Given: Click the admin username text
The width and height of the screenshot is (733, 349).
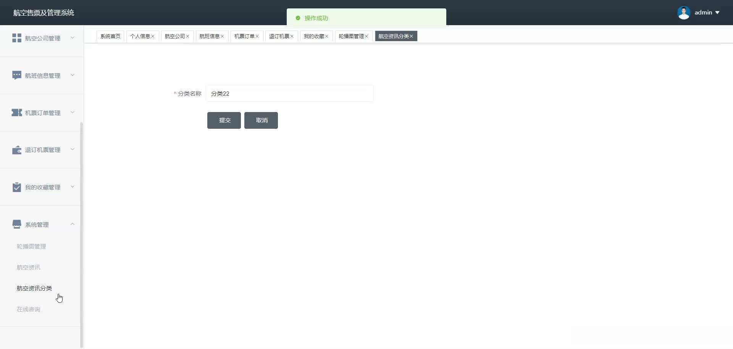Looking at the screenshot, I should coord(703,13).
